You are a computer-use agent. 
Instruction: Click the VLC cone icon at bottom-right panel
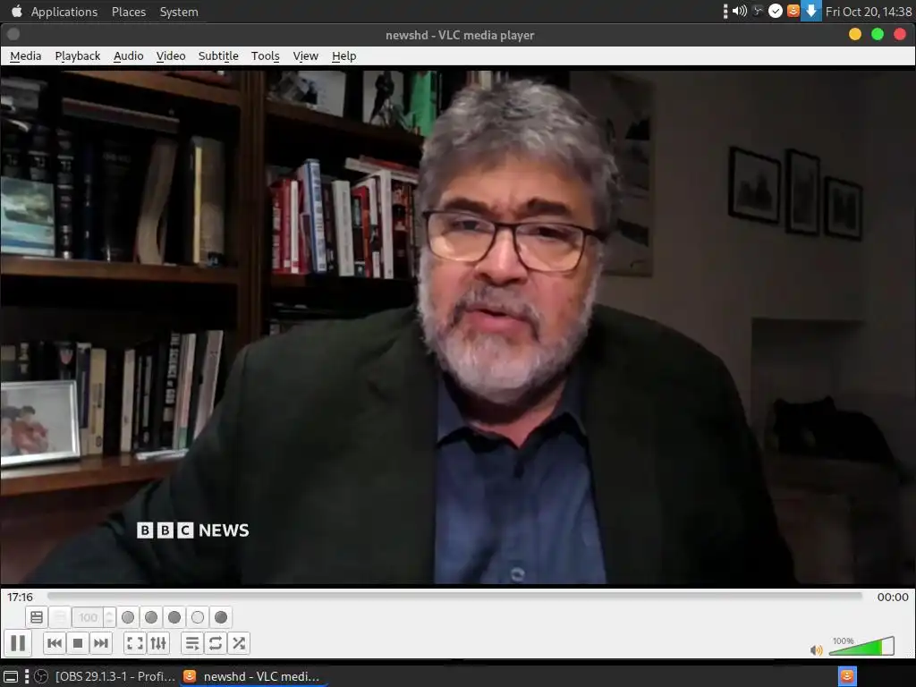point(847,676)
